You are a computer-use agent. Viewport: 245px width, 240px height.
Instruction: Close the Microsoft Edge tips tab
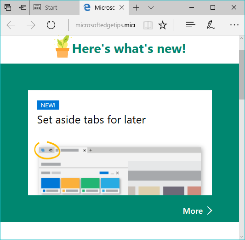122,7
